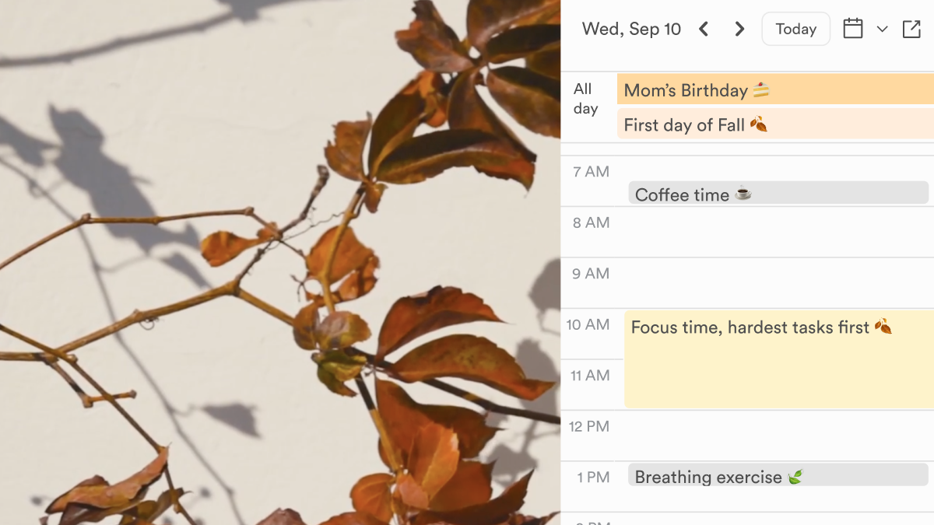Click the 10 AM time label
This screenshot has height=525, width=934.
588,325
